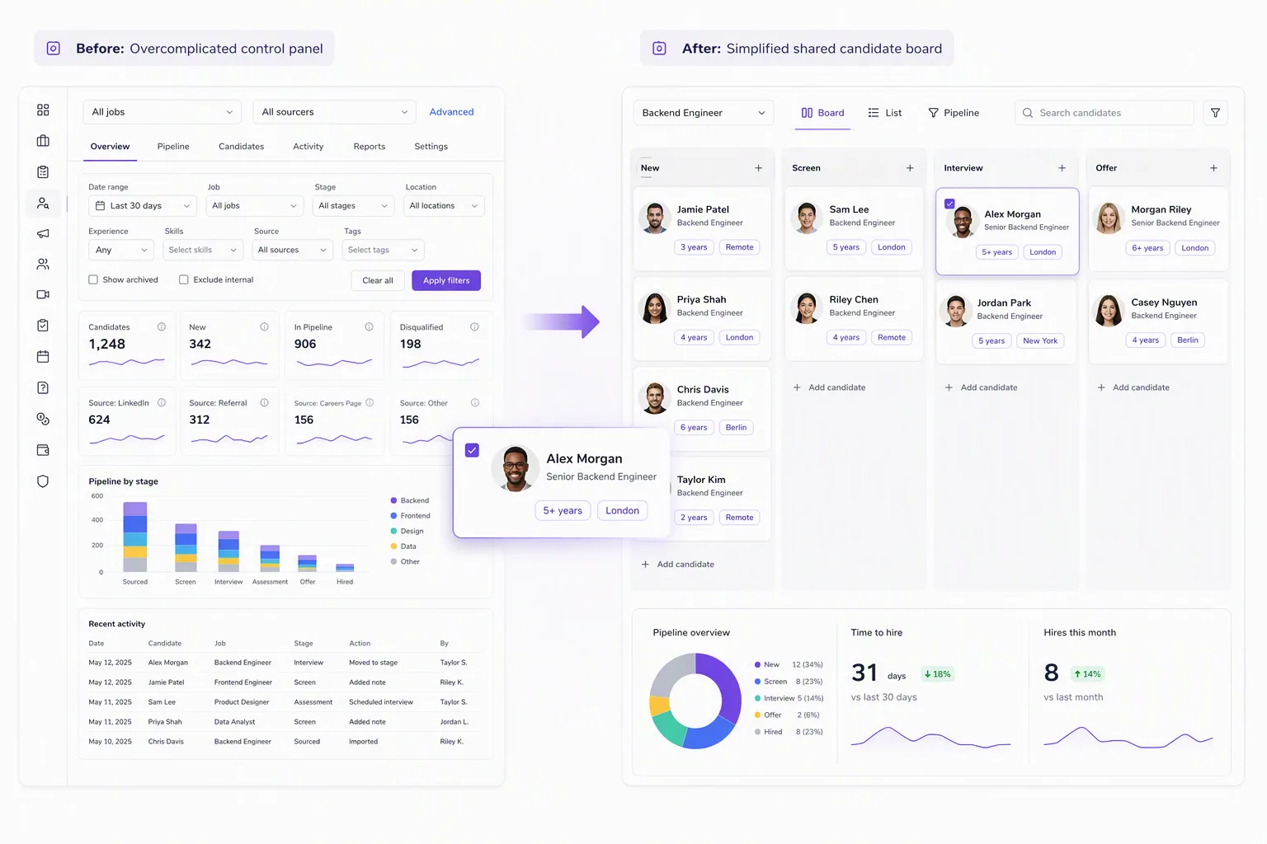Open the shield security icon in sidebar
This screenshot has width=1267, height=844.
coord(43,481)
